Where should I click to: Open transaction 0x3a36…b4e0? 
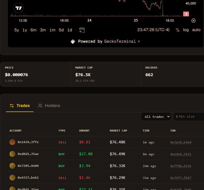[181, 142]
